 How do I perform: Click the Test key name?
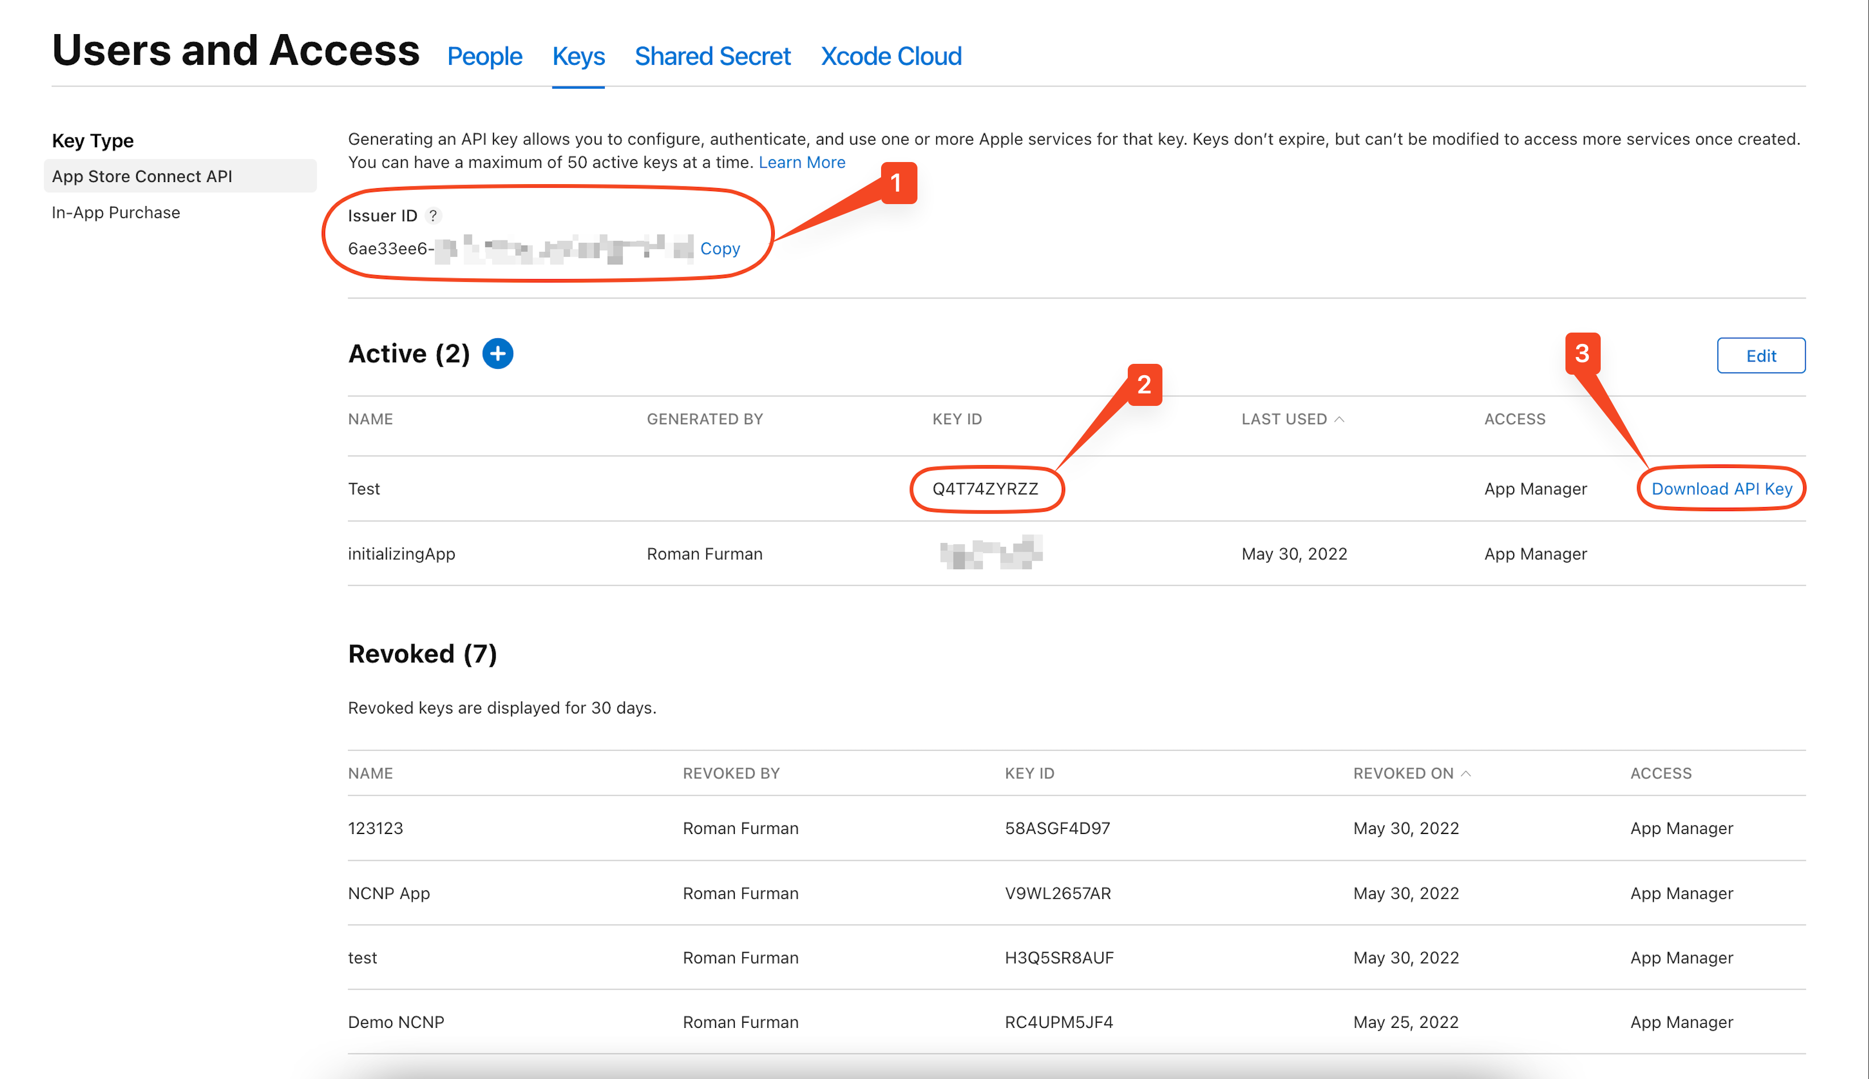pyautogui.click(x=364, y=489)
